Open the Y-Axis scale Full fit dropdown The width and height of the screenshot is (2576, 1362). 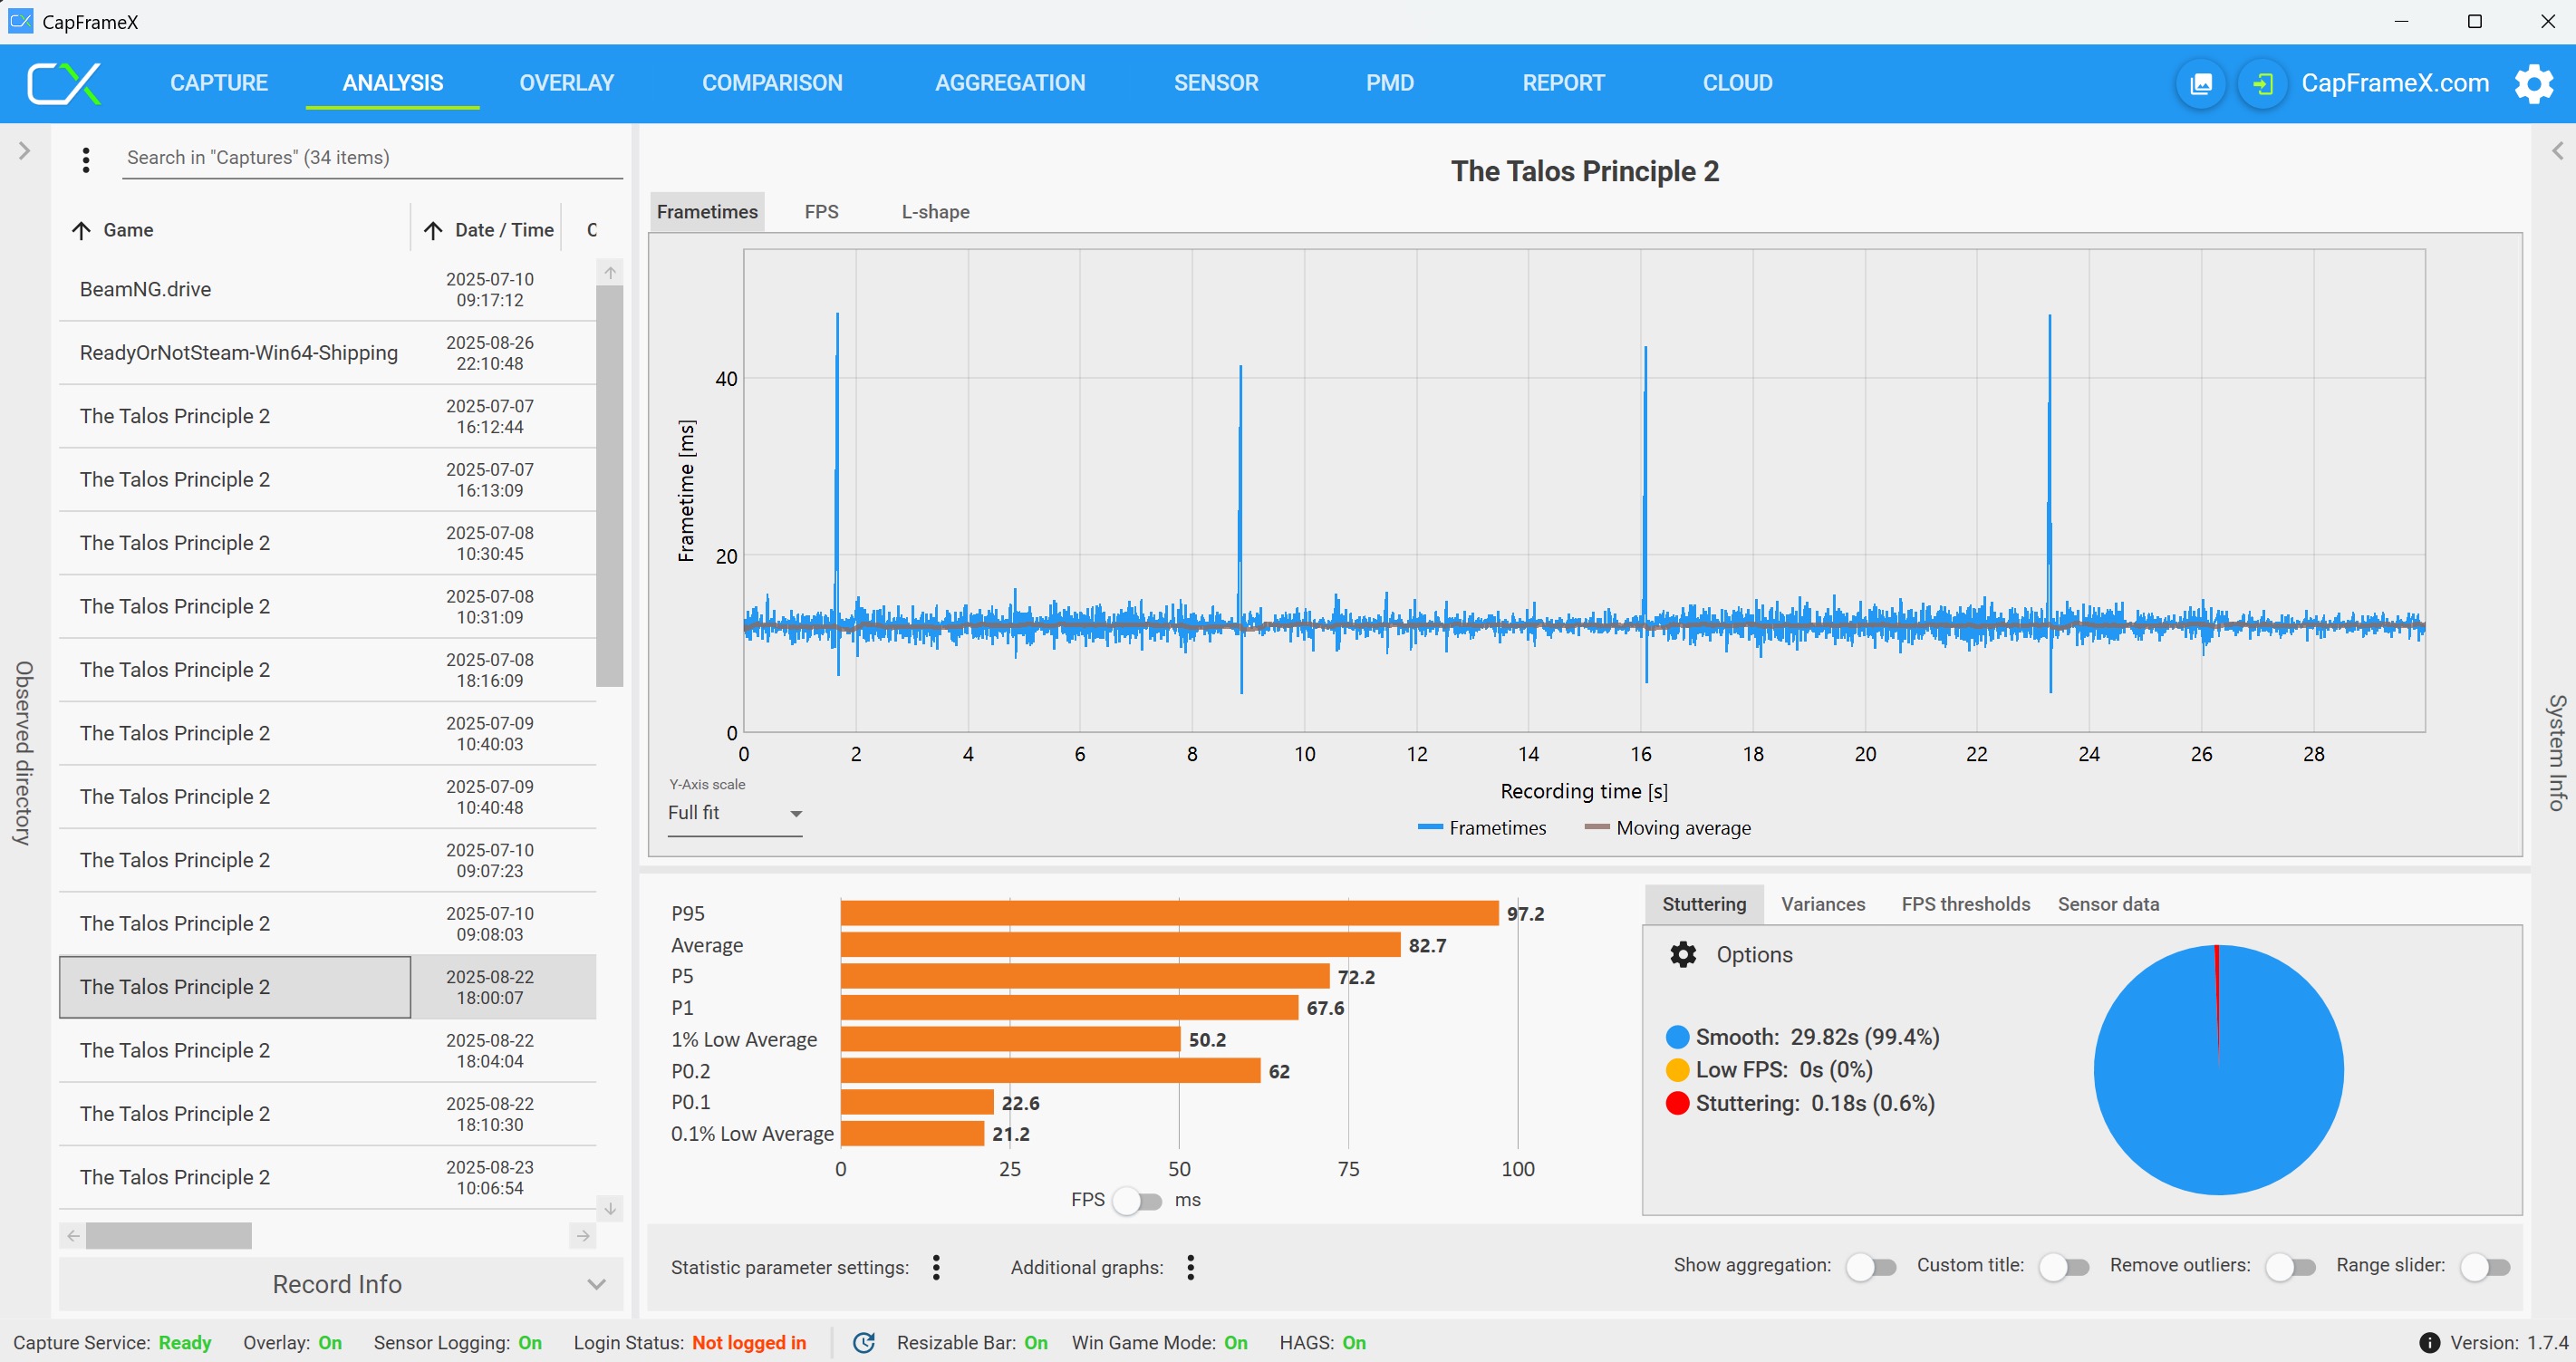click(735, 813)
